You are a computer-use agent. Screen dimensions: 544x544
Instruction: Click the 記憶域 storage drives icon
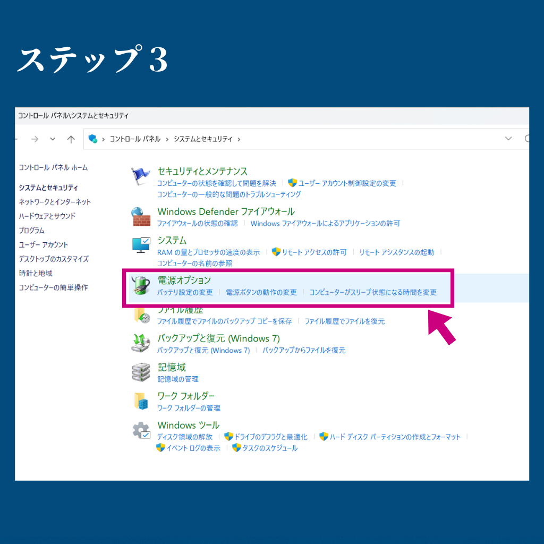[141, 372]
